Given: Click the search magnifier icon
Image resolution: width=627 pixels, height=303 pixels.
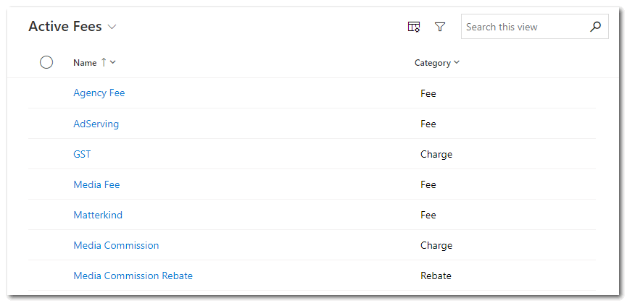Looking at the screenshot, I should click(x=595, y=27).
